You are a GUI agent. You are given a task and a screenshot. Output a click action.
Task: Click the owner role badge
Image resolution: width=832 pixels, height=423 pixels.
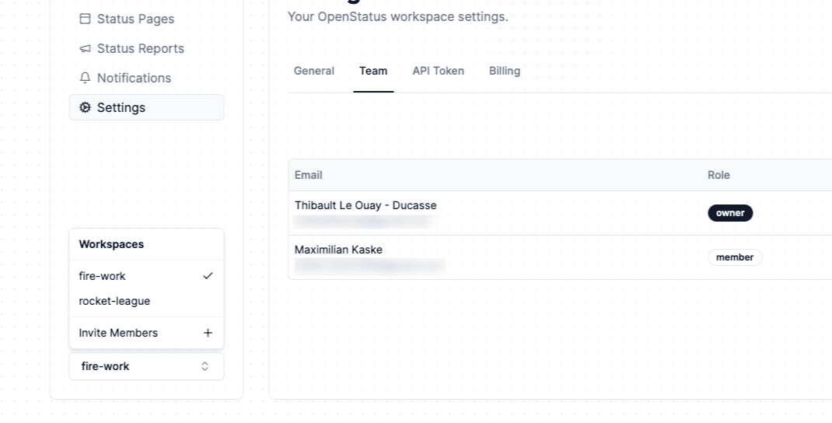(730, 213)
